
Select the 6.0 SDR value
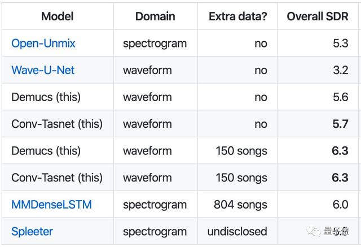[x=340, y=205]
